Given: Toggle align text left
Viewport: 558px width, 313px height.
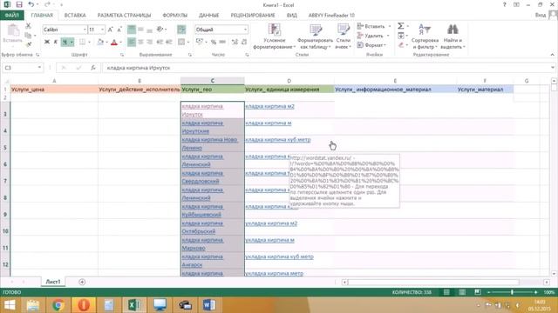Looking at the screenshot, I should pyautogui.click(x=132, y=42).
